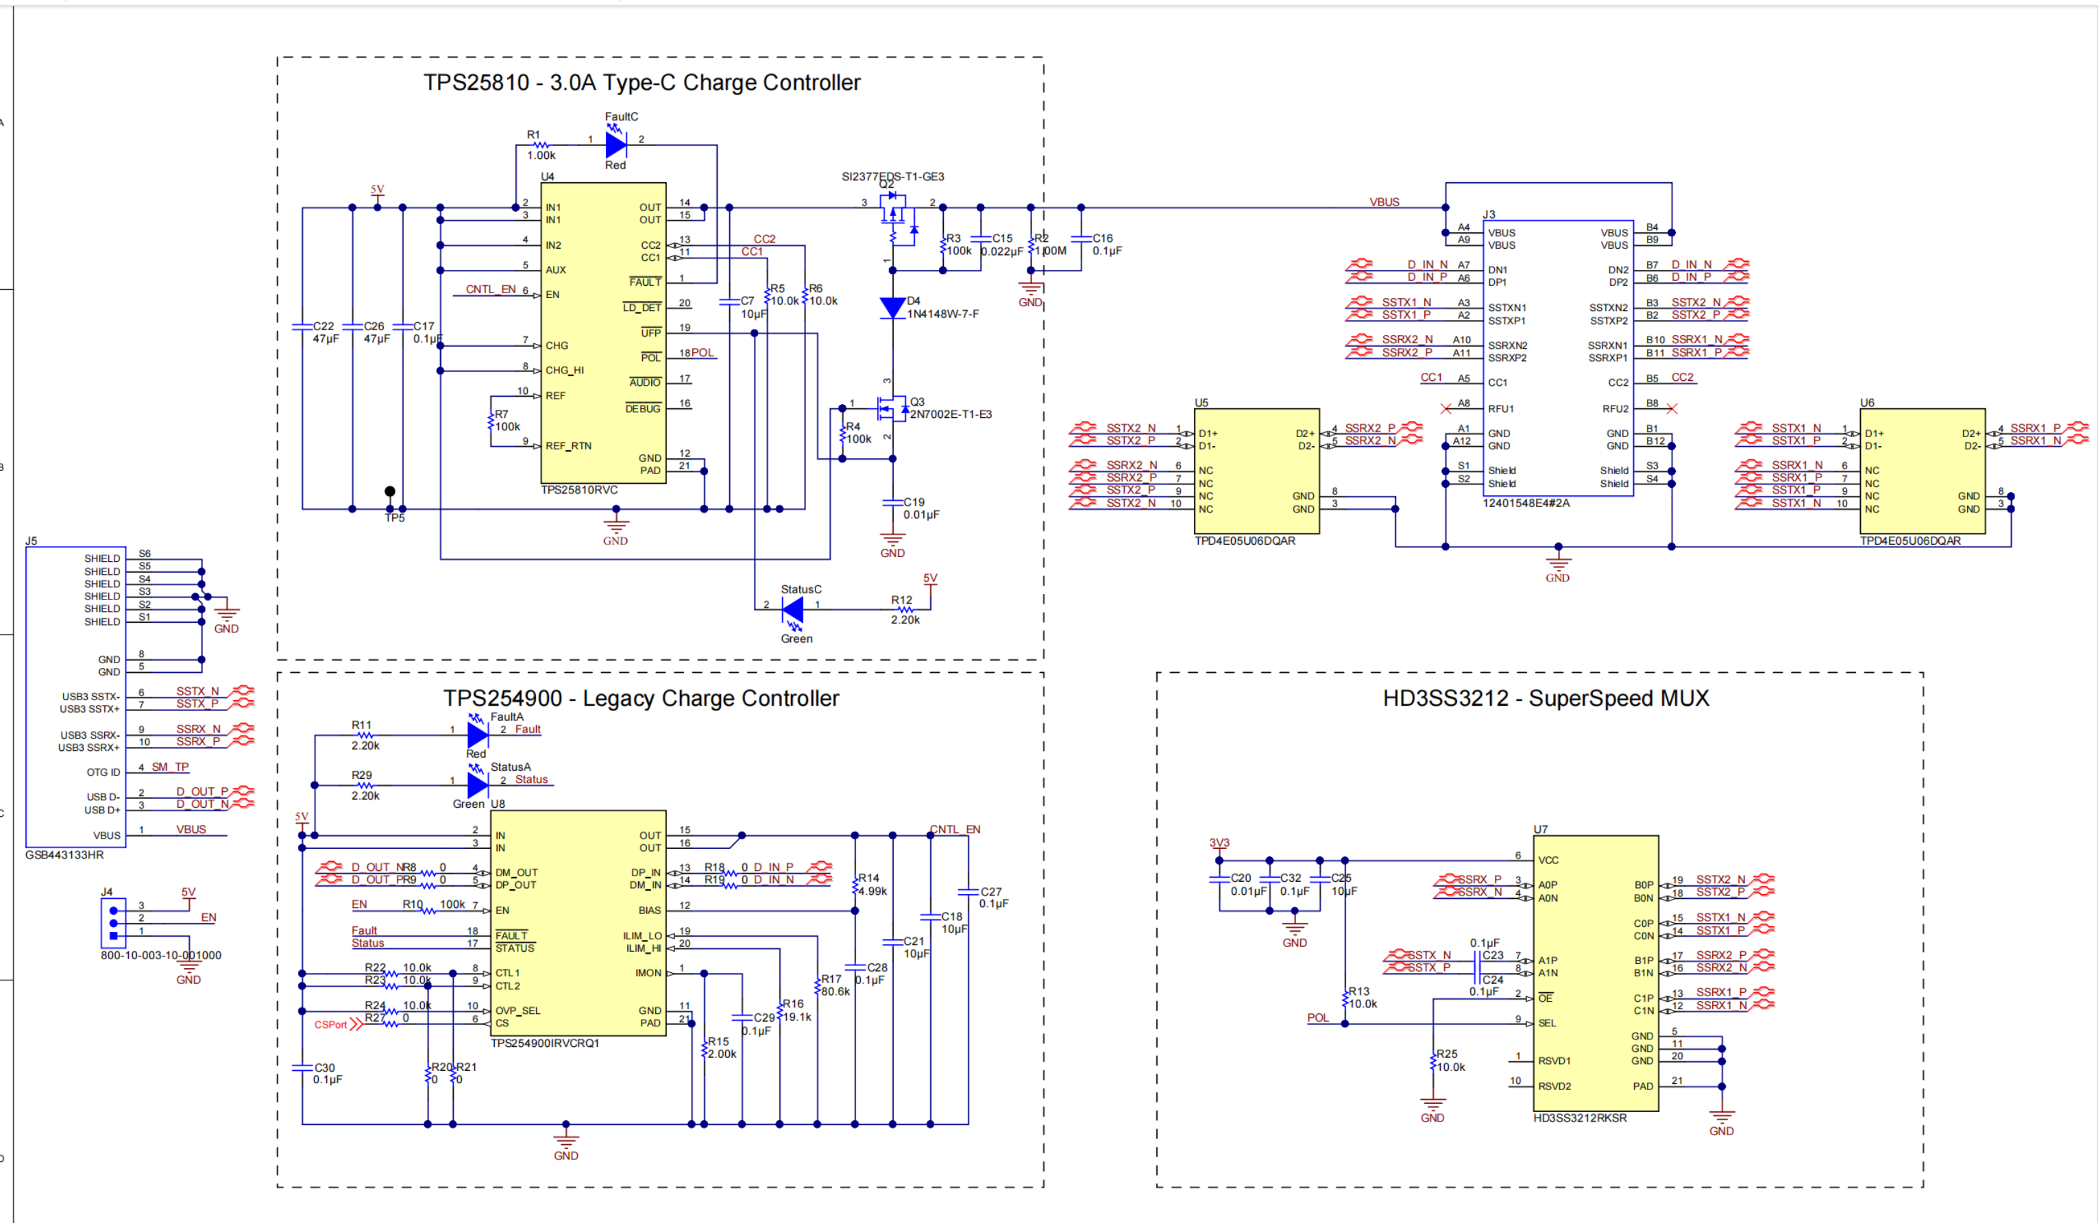The image size is (2098, 1223).
Task: Click the VBUS net label left of J3
Action: [1385, 202]
